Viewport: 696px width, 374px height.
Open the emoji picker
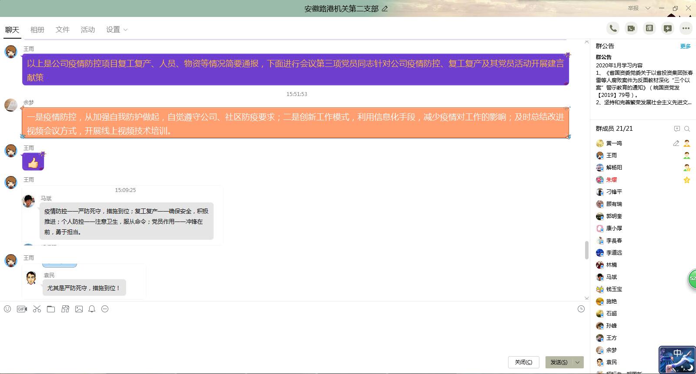7,309
